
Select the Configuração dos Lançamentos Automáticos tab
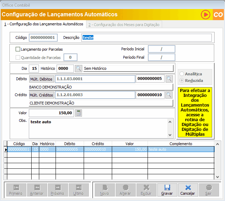click(43, 24)
